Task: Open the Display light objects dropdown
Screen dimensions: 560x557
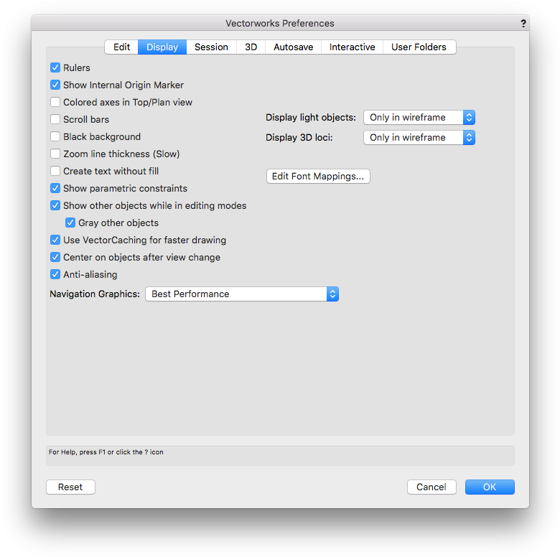Action: tap(419, 118)
